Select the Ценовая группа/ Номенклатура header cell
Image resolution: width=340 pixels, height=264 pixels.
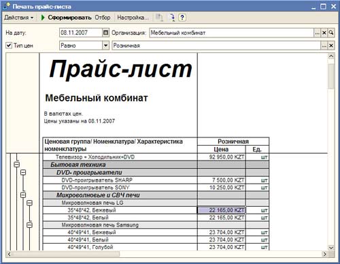[x=120, y=145]
